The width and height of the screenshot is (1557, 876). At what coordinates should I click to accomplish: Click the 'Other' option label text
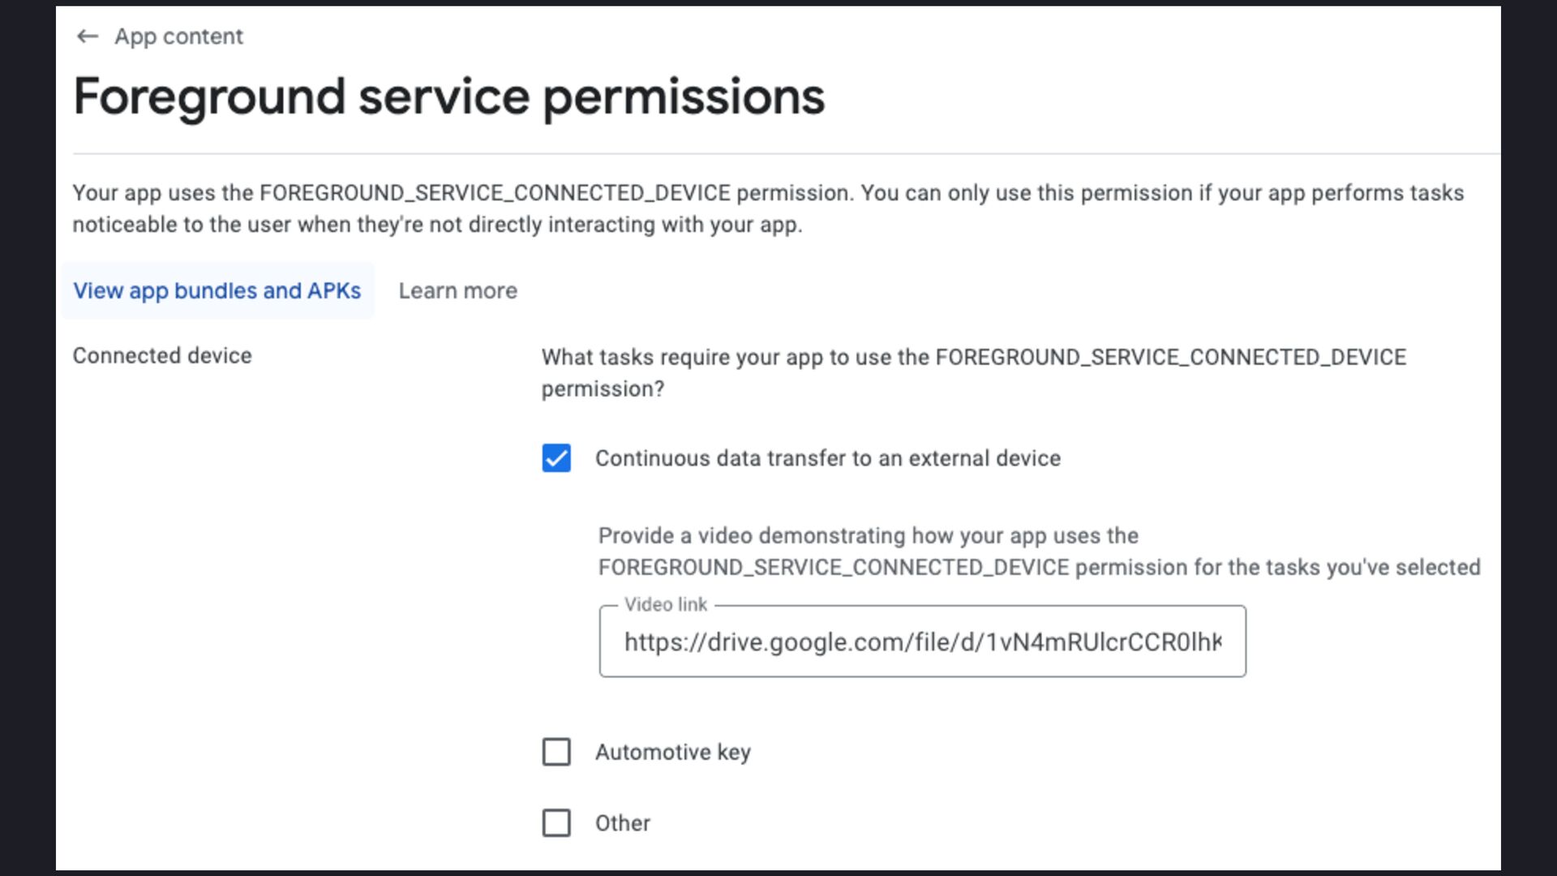(x=622, y=823)
